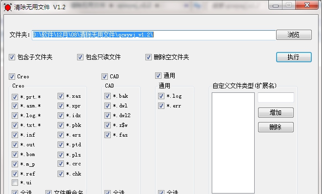The image size is (322, 194).
Task: Click the 浏览 browse button
Action: [294, 35]
